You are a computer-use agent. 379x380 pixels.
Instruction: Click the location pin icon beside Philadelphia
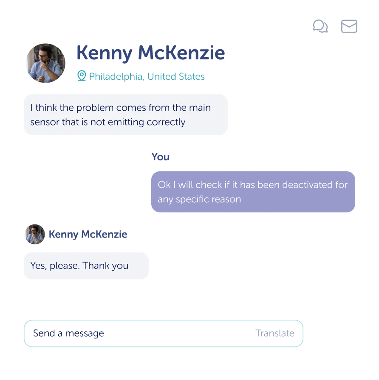81,76
